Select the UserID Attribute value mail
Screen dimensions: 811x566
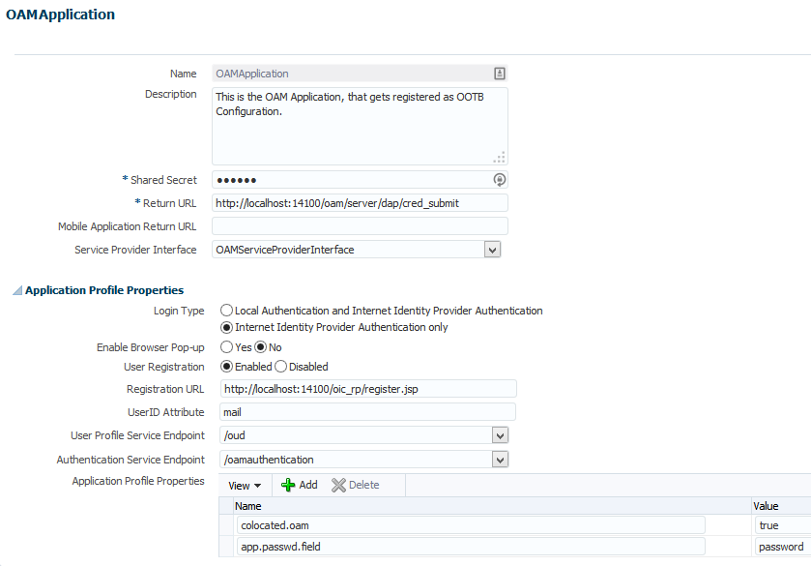367,411
